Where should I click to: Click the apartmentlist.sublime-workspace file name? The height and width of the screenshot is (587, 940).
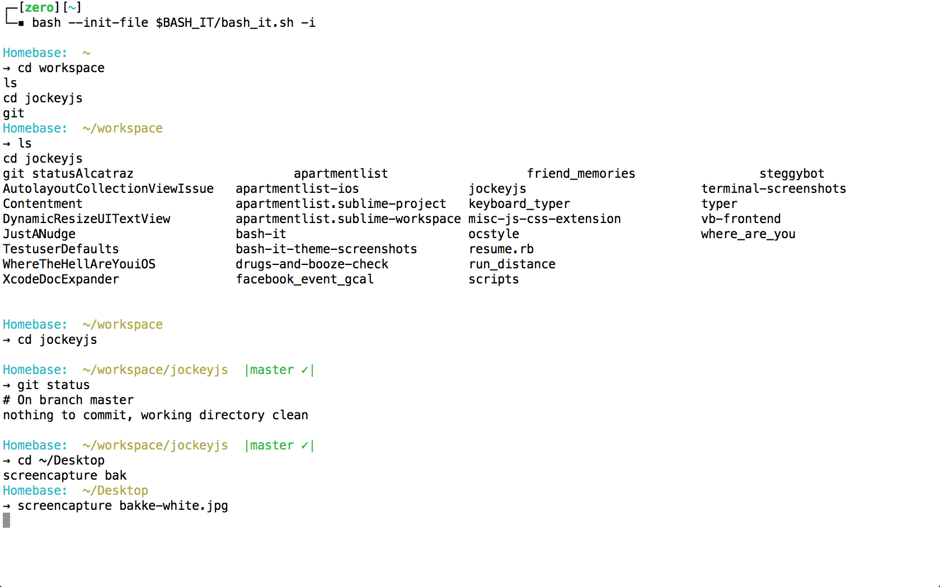[348, 219]
